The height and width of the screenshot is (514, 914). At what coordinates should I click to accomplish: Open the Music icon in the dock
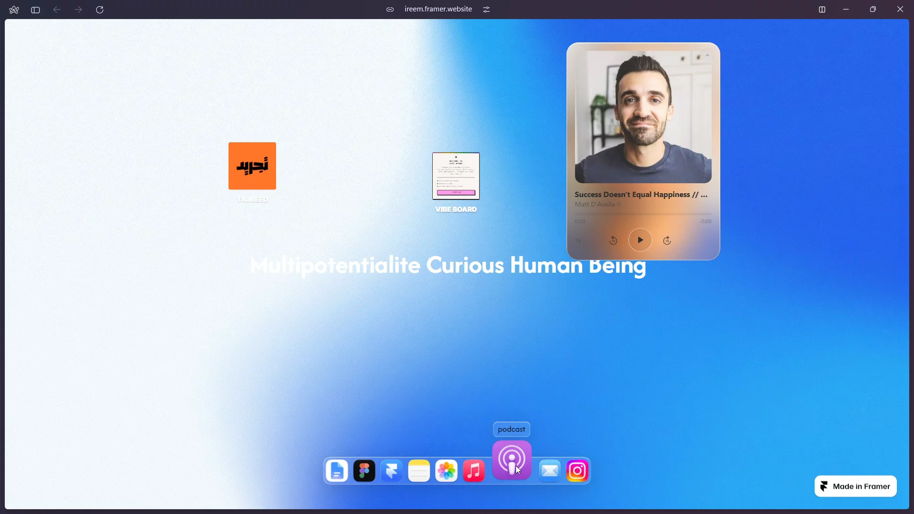click(474, 471)
